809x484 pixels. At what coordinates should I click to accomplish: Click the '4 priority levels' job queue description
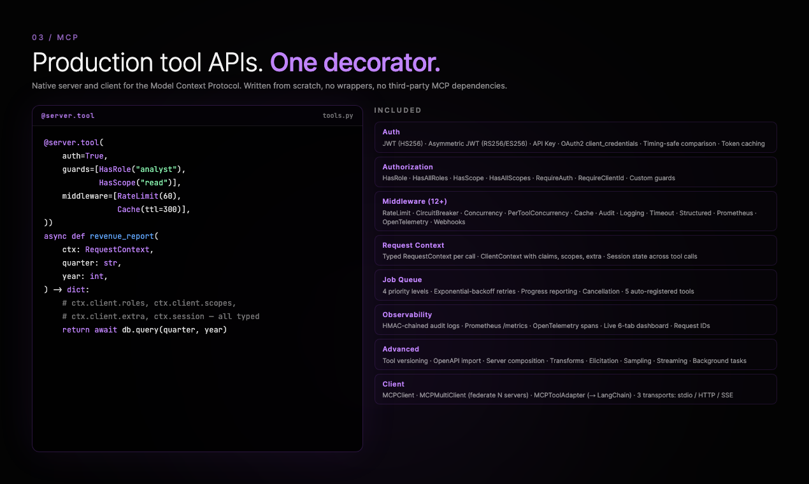(538, 291)
